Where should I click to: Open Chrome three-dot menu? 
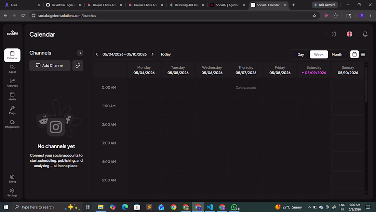(x=371, y=16)
